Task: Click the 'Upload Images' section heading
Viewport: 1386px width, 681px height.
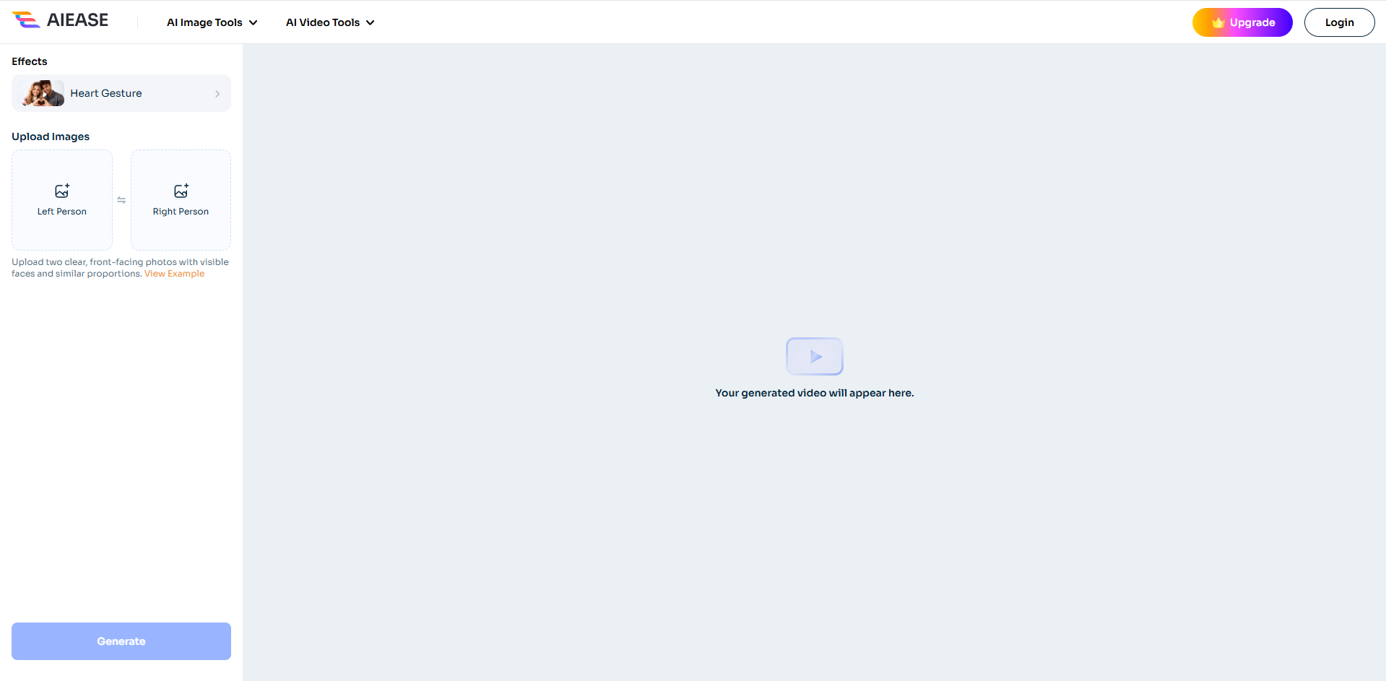Action: click(51, 136)
